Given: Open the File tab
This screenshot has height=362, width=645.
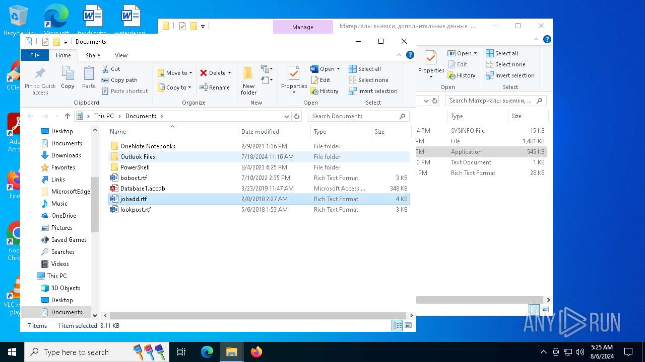Looking at the screenshot, I should (35, 55).
